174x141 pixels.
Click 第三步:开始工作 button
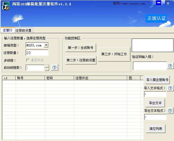coord(114,54)
